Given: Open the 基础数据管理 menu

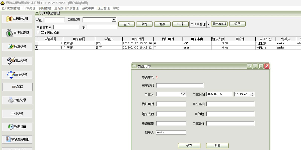Looking at the screenshot, I should click(x=11, y=8).
